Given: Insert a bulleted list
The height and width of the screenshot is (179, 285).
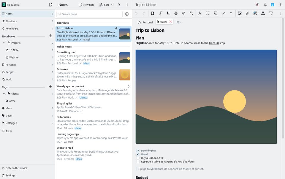Looking at the screenshot, I should 208,13.
